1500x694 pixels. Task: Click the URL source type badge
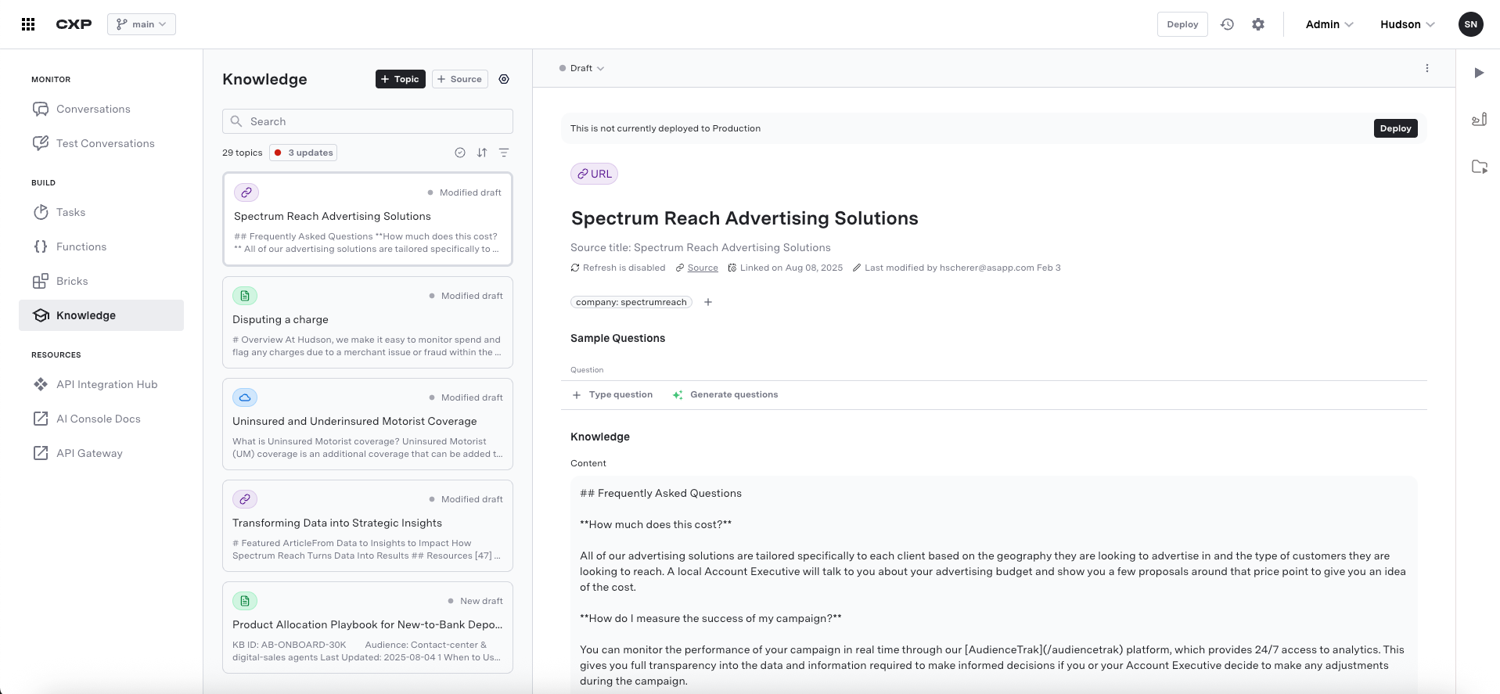point(594,174)
